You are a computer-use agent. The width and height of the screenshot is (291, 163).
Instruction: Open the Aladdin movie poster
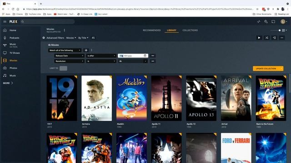point(131,98)
